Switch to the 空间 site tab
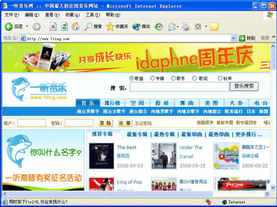This screenshot has width=277, height=207. coord(137,103)
